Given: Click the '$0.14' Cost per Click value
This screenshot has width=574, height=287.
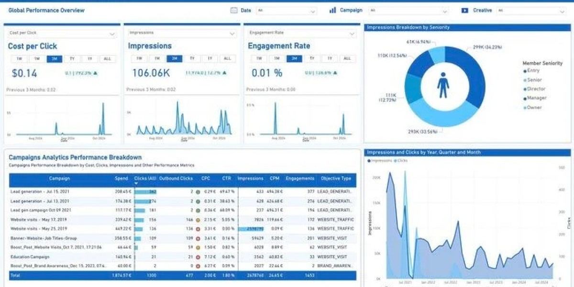Looking at the screenshot, I should [24, 73].
